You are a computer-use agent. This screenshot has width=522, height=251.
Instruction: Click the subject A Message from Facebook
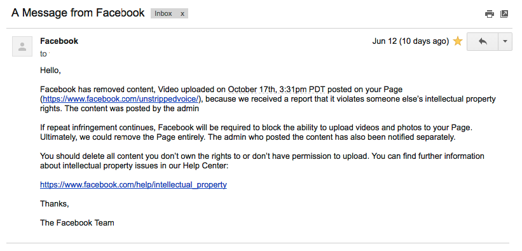(x=78, y=13)
